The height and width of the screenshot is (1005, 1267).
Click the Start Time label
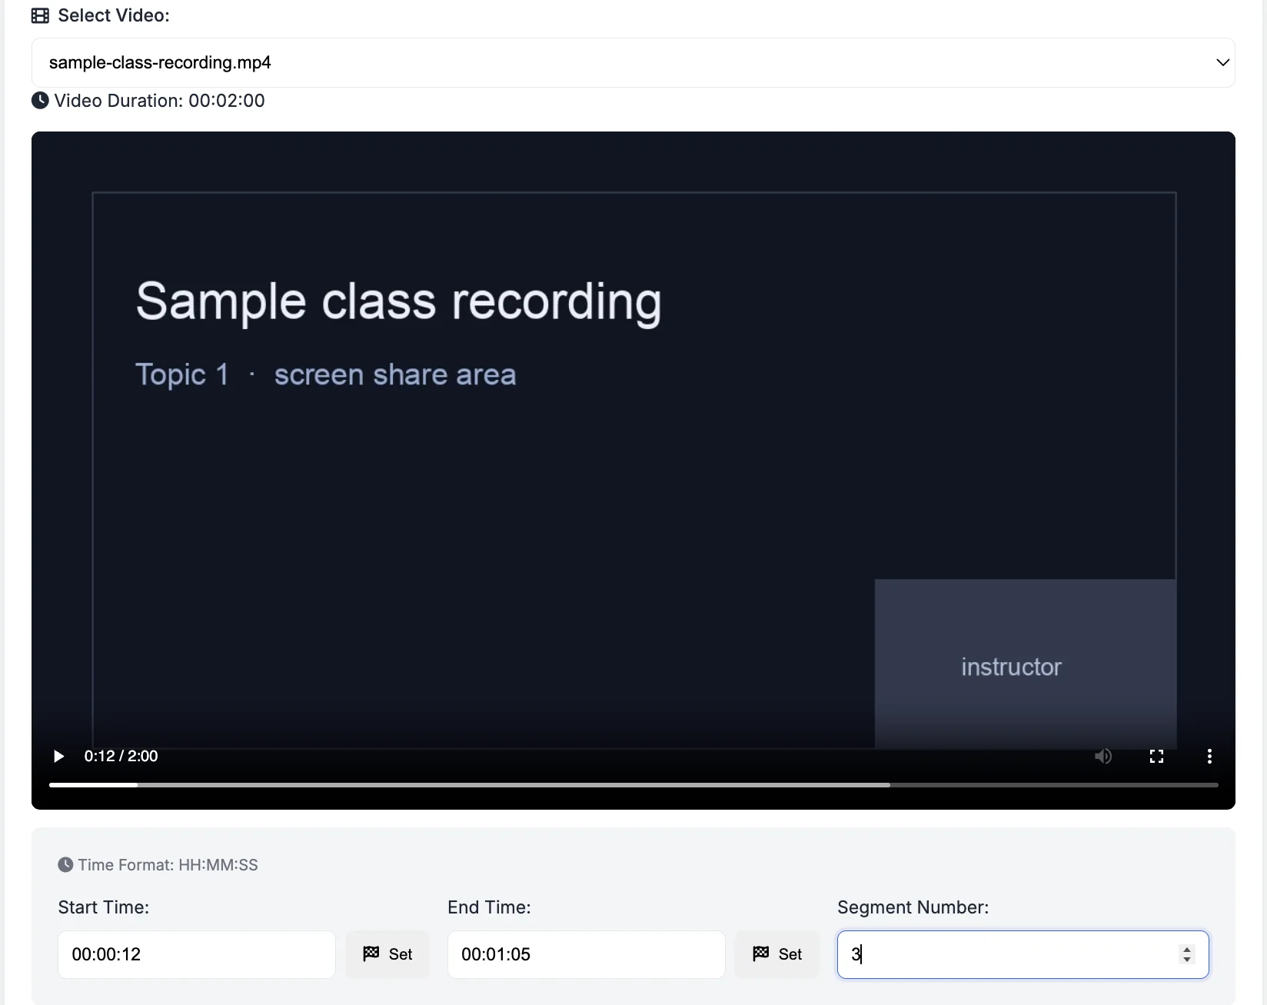pos(104,907)
